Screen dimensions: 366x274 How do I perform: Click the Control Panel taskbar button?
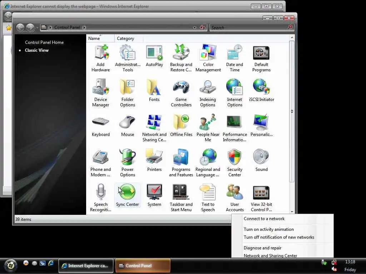click(143, 265)
